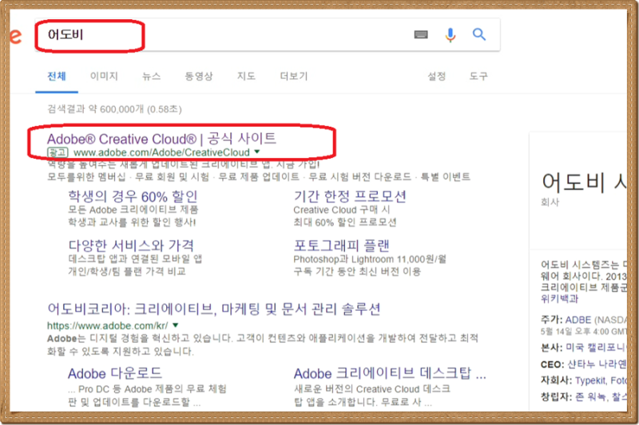Switch to the 이미지 tab
639x425 pixels.
(104, 76)
